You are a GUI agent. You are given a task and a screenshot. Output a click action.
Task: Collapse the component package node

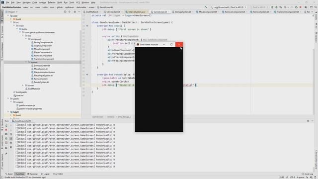26,39
